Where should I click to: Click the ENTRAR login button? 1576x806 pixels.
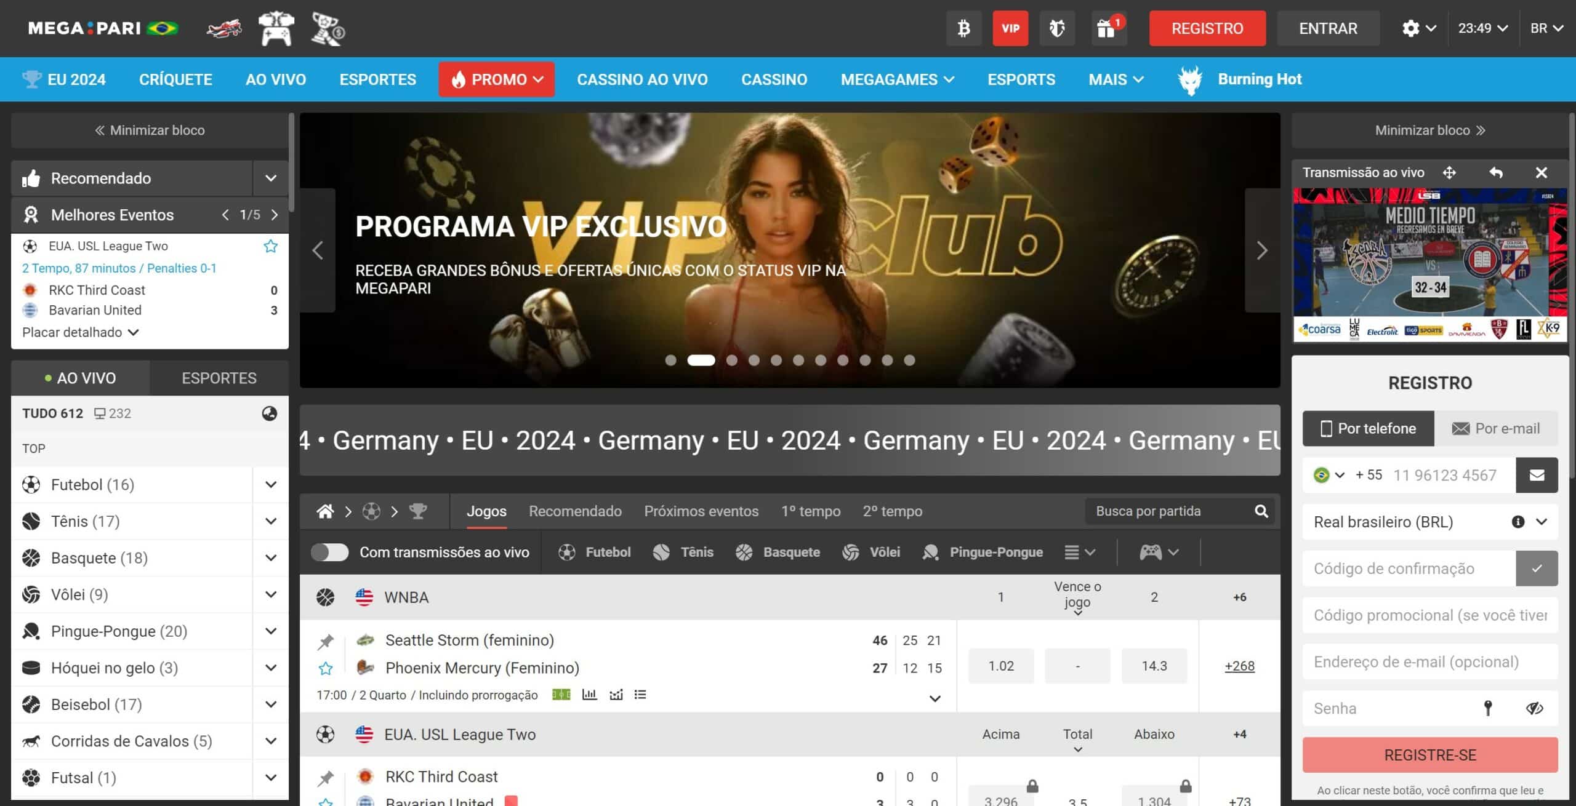(x=1328, y=28)
